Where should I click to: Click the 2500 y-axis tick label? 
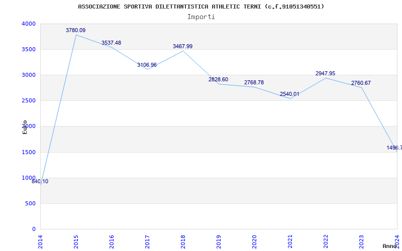[x=29, y=101]
